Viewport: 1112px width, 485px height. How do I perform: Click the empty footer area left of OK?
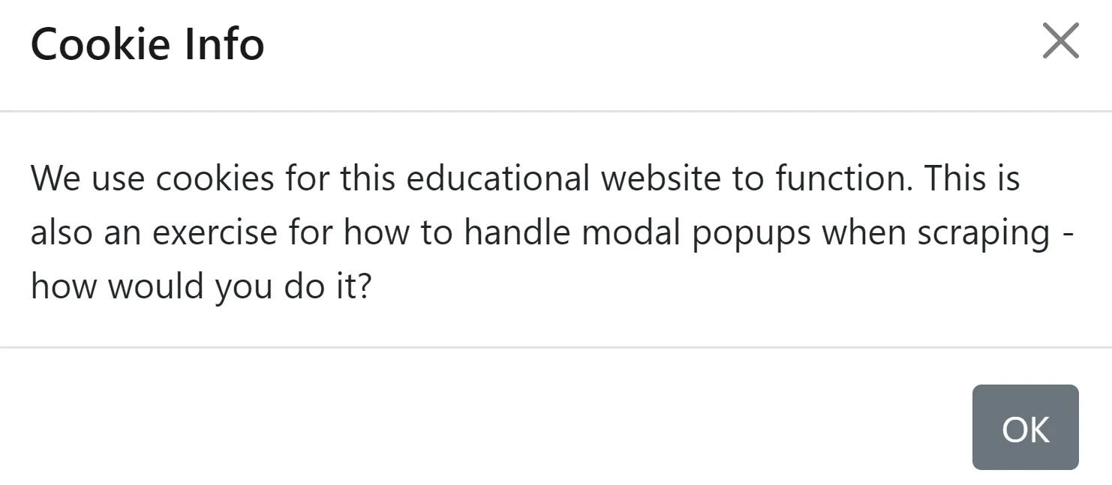coord(480,427)
